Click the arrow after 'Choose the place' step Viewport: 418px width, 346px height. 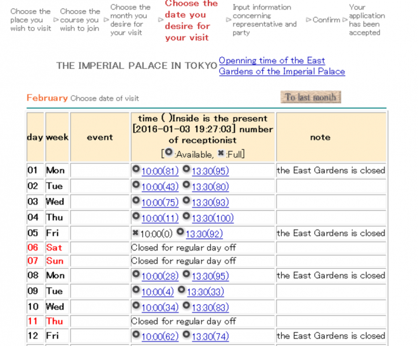(x=56, y=20)
